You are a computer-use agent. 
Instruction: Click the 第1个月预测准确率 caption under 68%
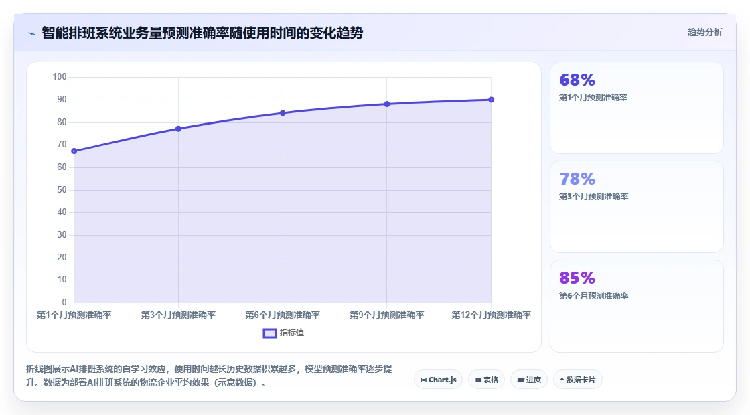pyautogui.click(x=593, y=98)
